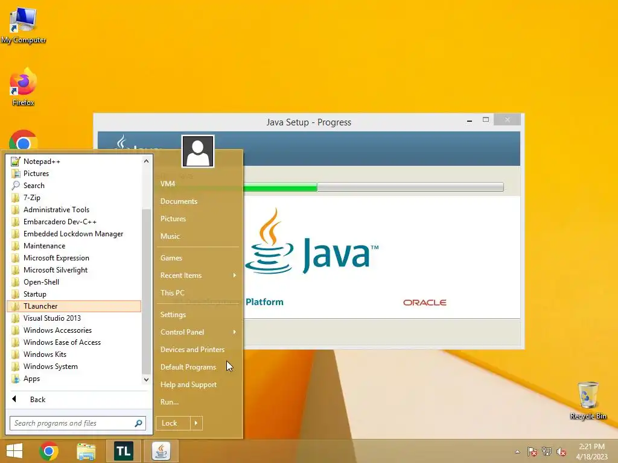The height and width of the screenshot is (463, 618).
Task: Expand the 7-Zip folder
Action: (74, 198)
